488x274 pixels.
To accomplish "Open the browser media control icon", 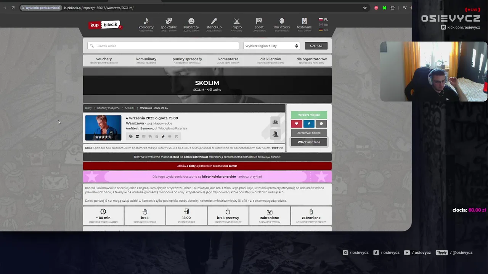I will click(x=405, y=8).
